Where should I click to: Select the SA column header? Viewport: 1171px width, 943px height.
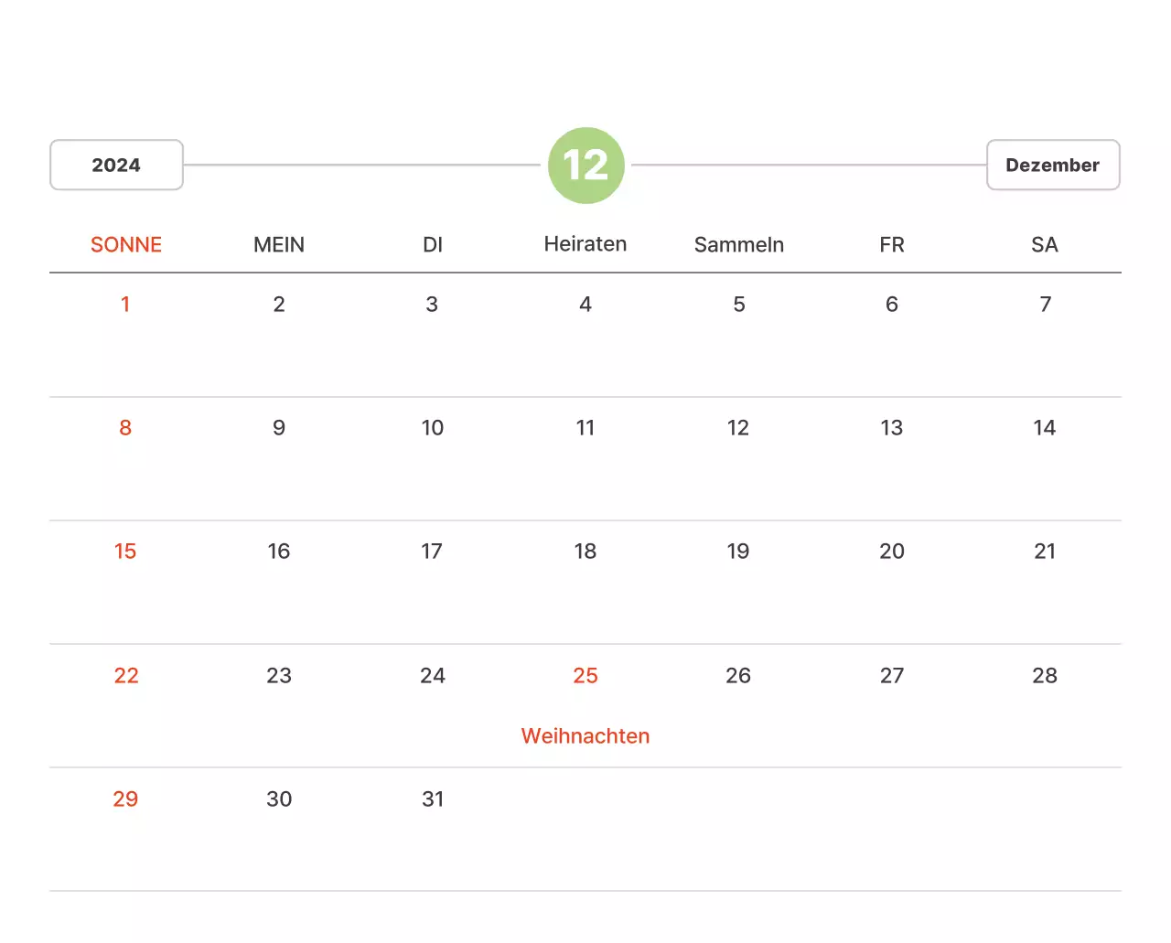[1045, 245]
